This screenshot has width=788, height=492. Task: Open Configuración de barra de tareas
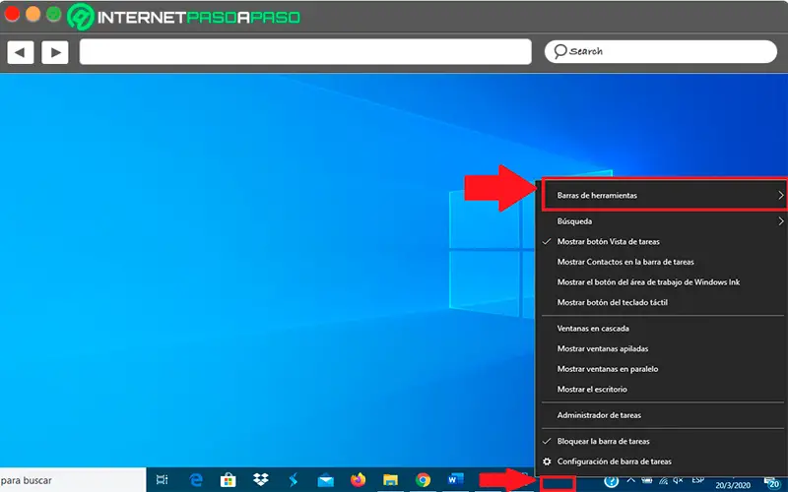pos(663,461)
